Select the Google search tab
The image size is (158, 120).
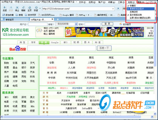[x=55, y=42]
